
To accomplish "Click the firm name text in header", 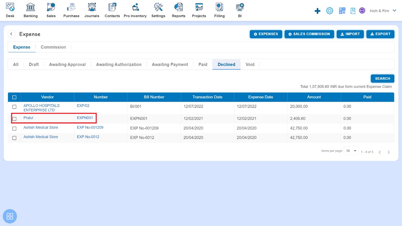I will click(380, 11).
